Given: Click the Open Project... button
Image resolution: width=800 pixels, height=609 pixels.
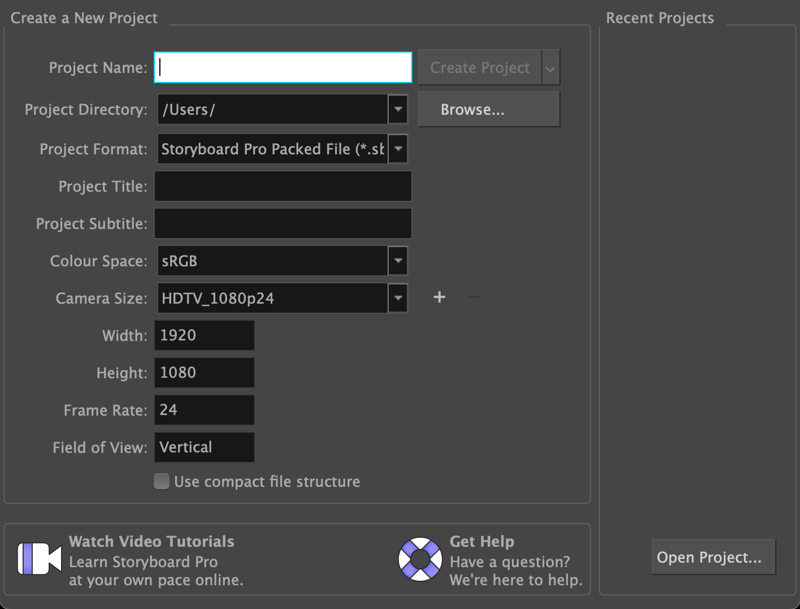Looking at the screenshot, I should click(x=713, y=558).
